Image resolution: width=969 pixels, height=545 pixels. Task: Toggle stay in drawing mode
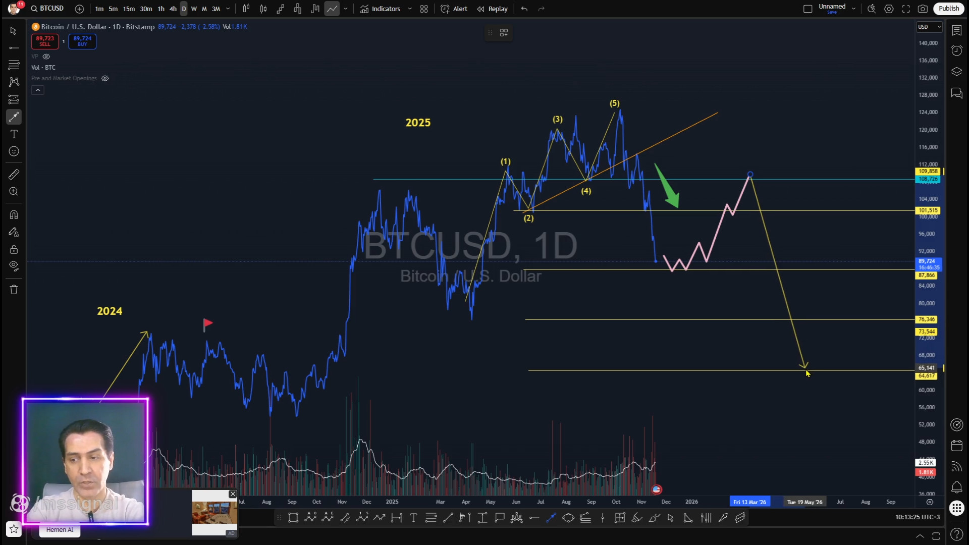pos(14,232)
